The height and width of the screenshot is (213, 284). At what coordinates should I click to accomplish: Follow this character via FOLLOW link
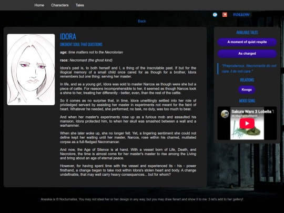click(241, 15)
